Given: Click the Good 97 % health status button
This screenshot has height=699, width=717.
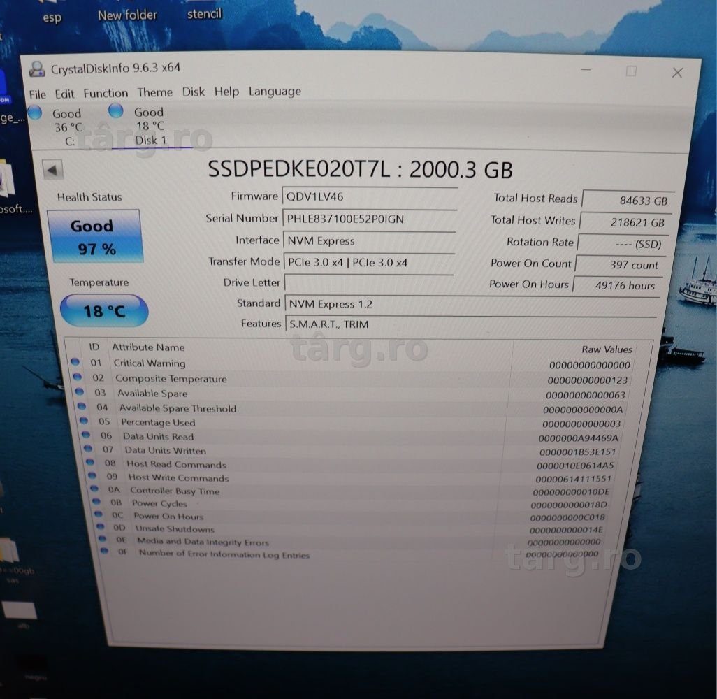Looking at the screenshot, I should pyautogui.click(x=96, y=236).
